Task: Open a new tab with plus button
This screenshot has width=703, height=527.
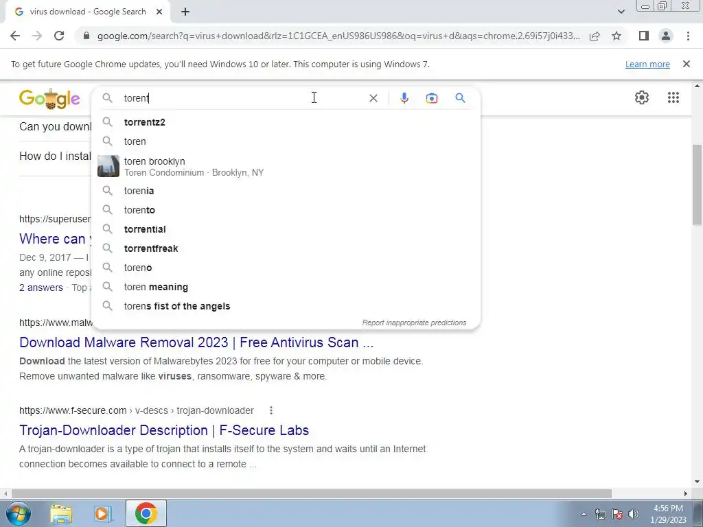Action: 185,12
